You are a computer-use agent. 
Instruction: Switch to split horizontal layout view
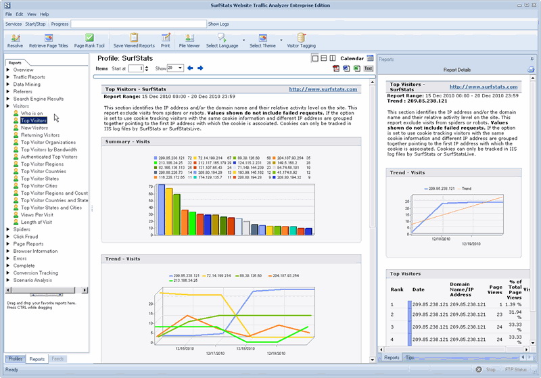pyautogui.click(x=324, y=59)
